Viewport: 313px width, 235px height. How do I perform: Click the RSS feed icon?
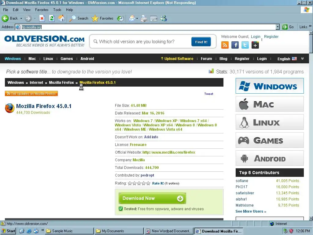click(x=225, y=45)
